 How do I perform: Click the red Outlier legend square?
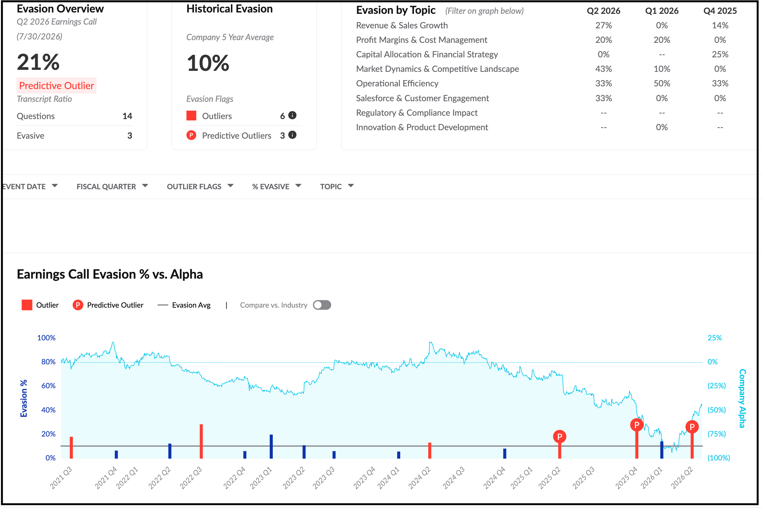coord(27,305)
